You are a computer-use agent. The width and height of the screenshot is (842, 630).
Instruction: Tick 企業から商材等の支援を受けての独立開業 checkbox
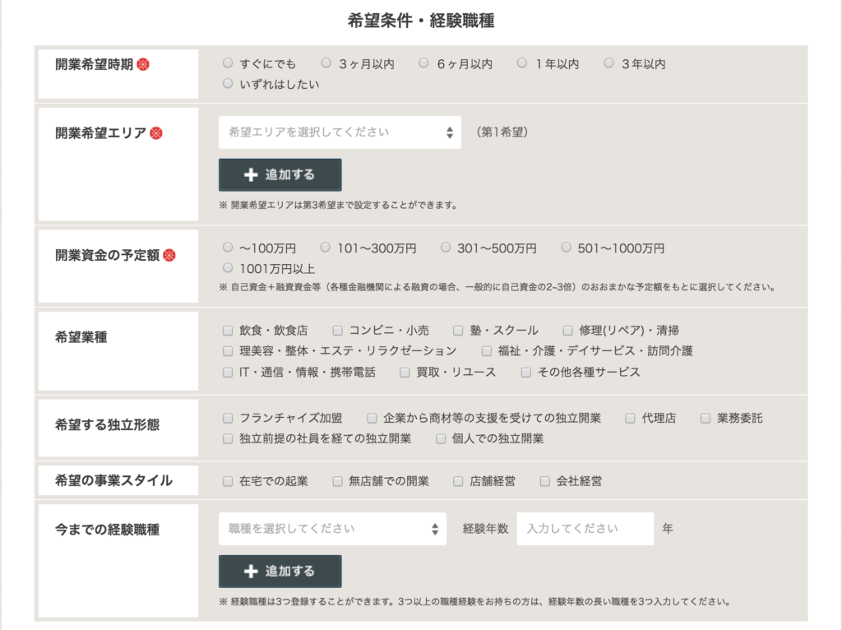(372, 419)
